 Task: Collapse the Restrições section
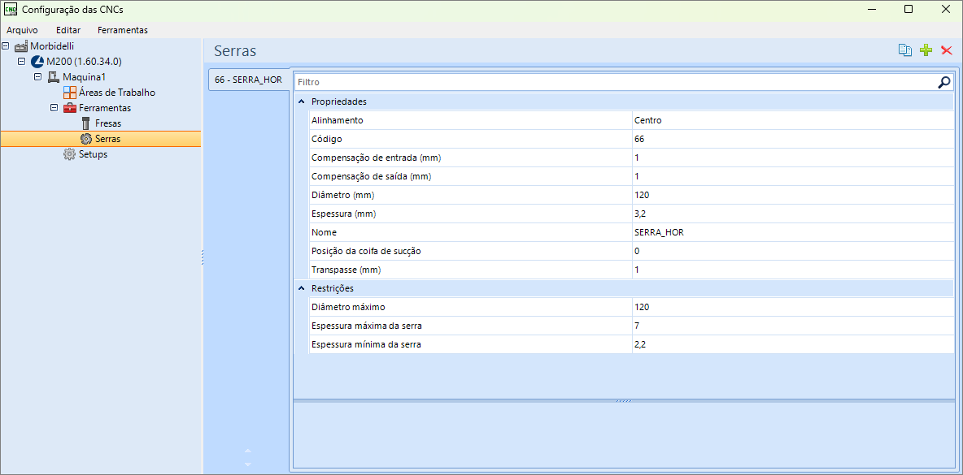pyautogui.click(x=301, y=288)
